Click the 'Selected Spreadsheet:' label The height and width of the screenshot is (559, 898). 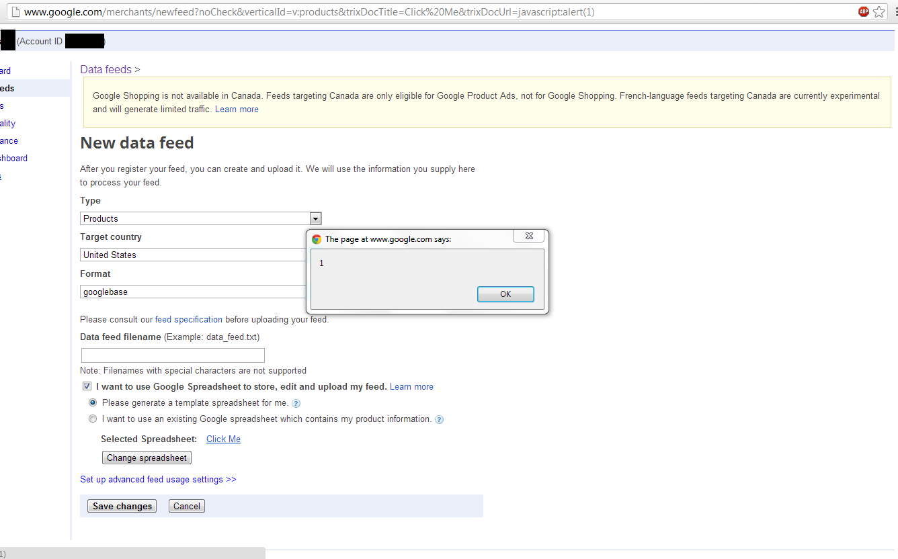click(149, 439)
